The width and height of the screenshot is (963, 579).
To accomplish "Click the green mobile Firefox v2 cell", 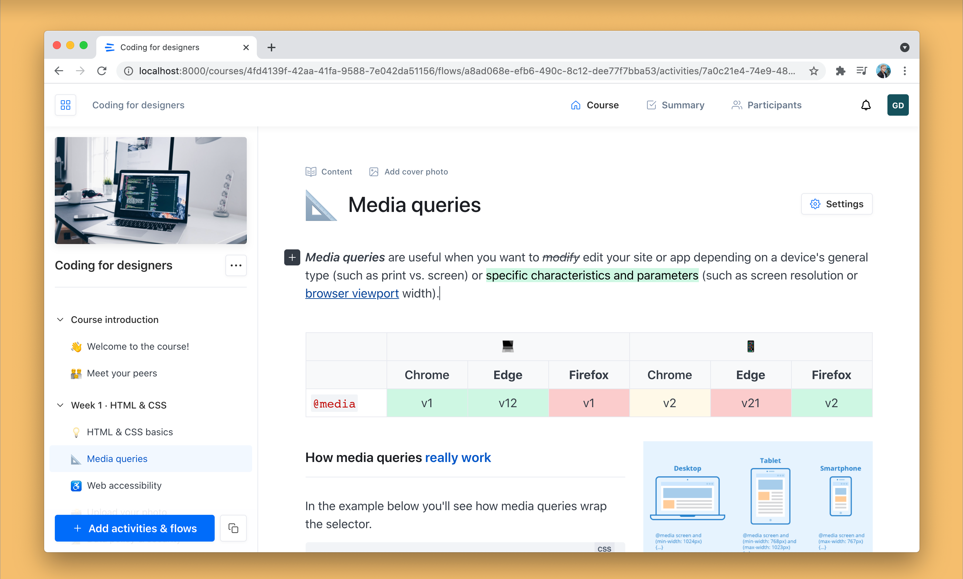I will 832,403.
